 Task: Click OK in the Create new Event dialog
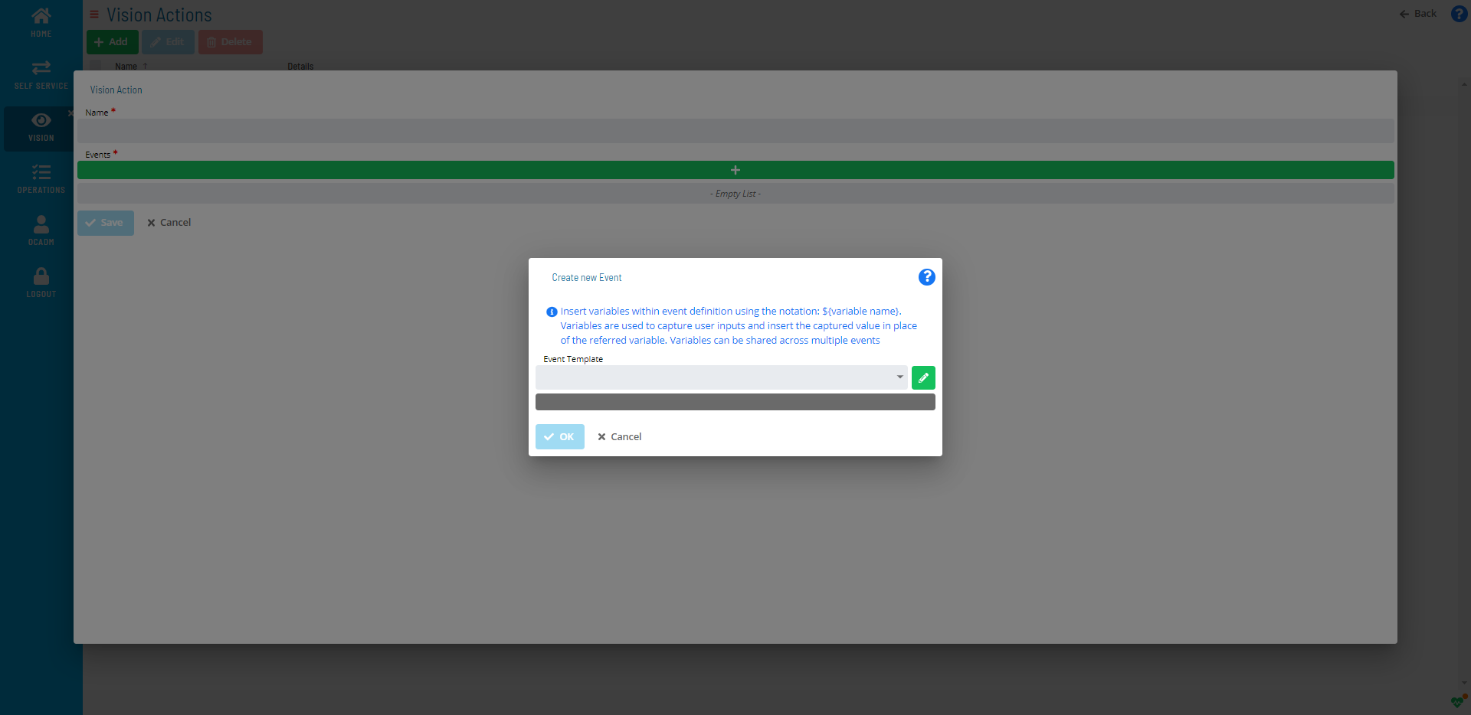point(559,436)
